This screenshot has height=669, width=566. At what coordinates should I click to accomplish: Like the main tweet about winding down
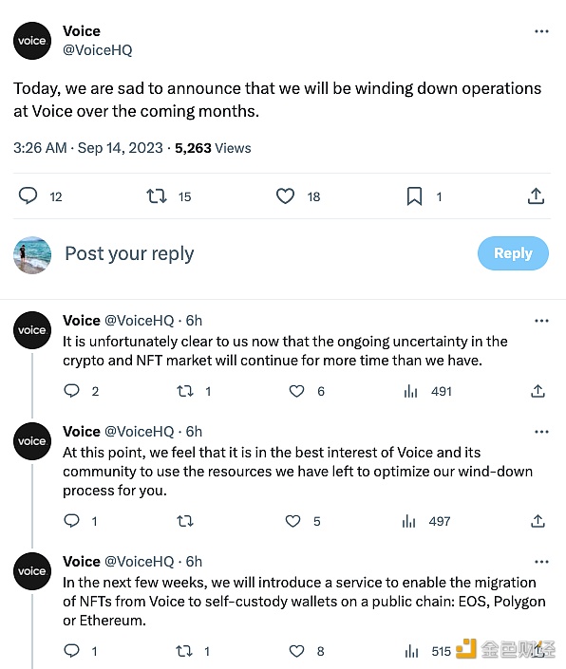click(x=285, y=196)
